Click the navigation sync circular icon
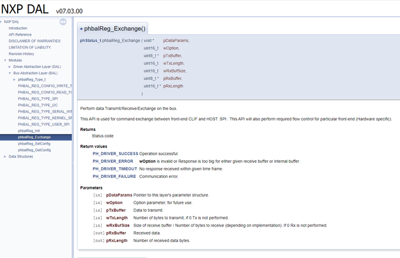400x258 pixels. coord(63,22)
